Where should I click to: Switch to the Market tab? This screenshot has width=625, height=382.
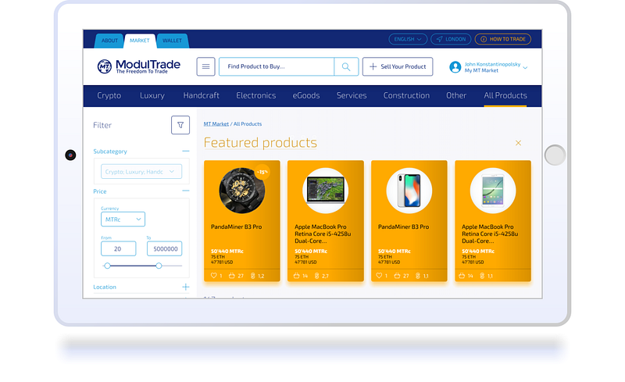click(x=140, y=41)
